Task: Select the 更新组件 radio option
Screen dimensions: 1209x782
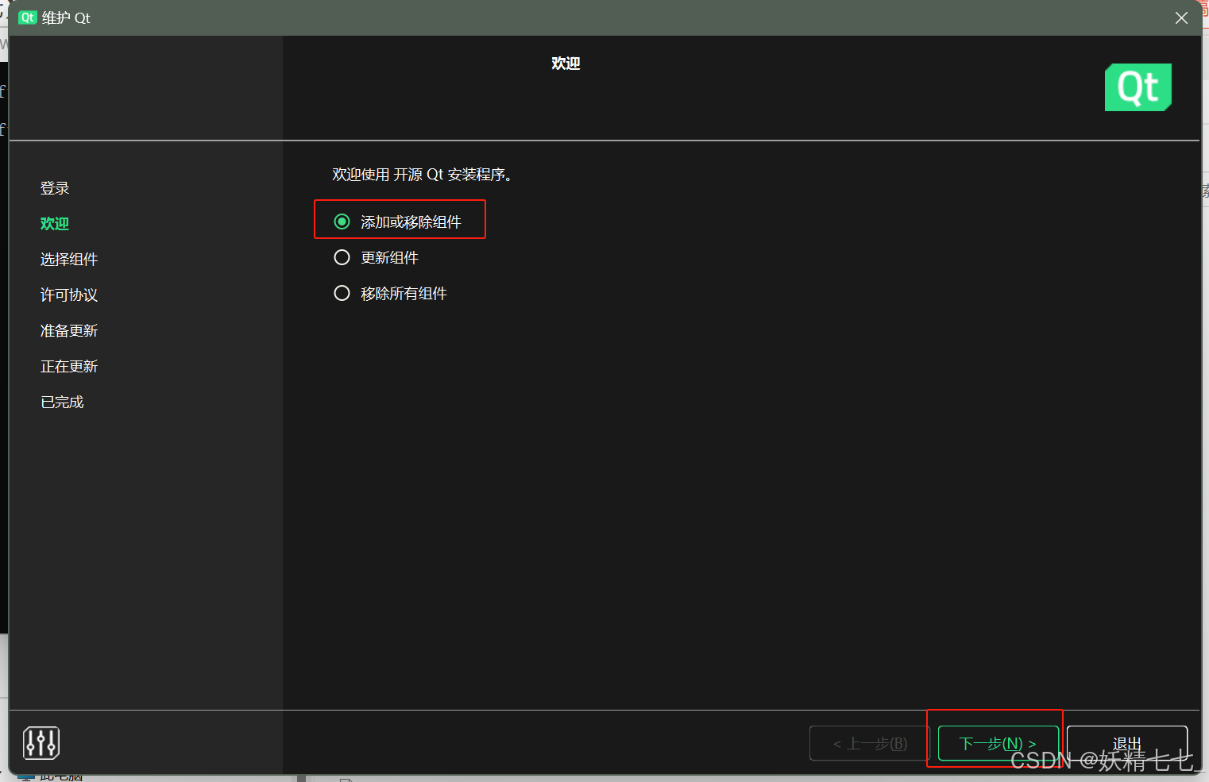Action: tap(377, 257)
